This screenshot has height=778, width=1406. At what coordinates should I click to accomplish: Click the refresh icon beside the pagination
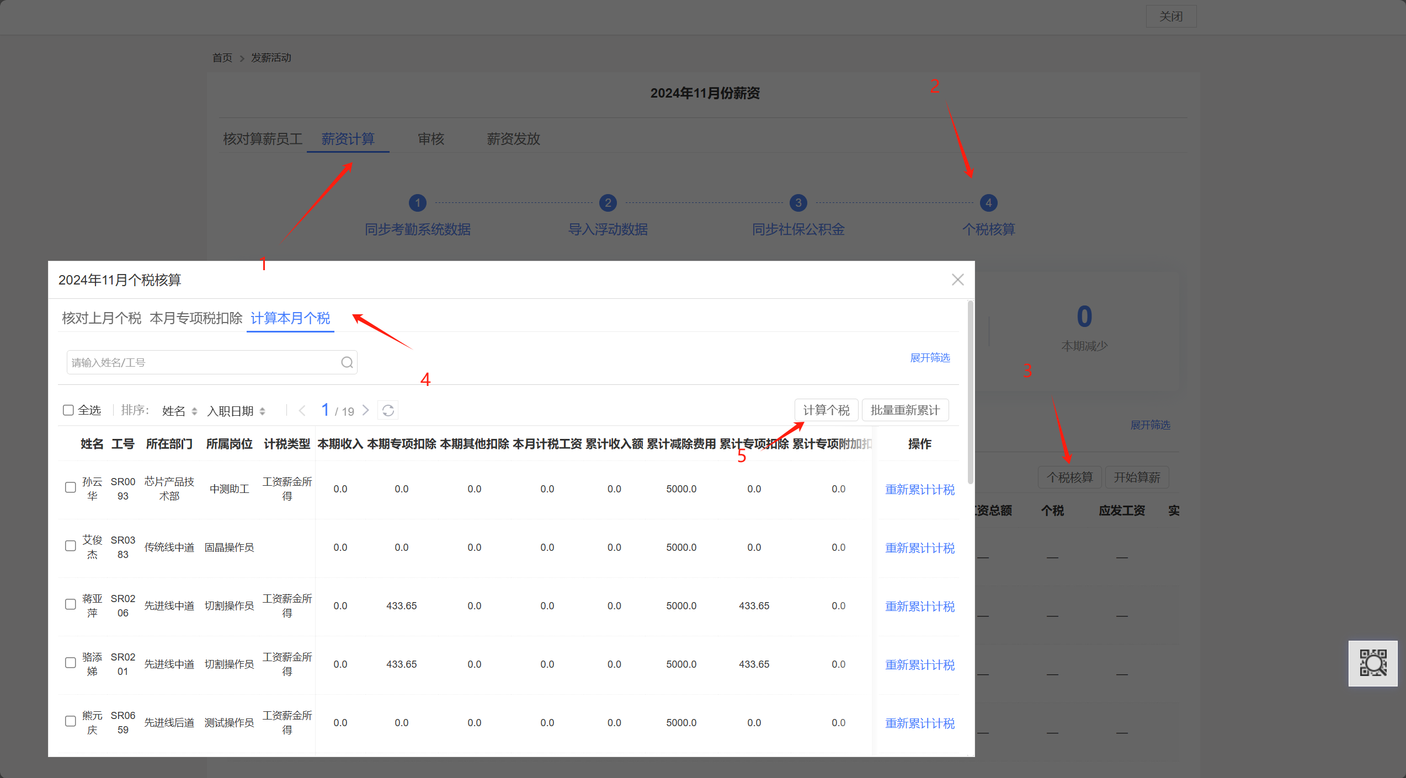(x=388, y=410)
